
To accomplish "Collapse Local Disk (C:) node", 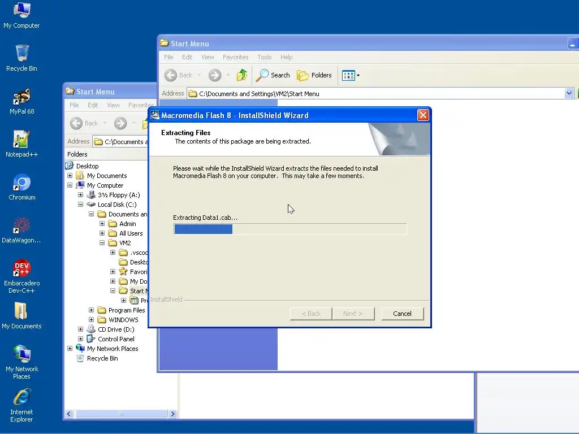I will 80,205.
